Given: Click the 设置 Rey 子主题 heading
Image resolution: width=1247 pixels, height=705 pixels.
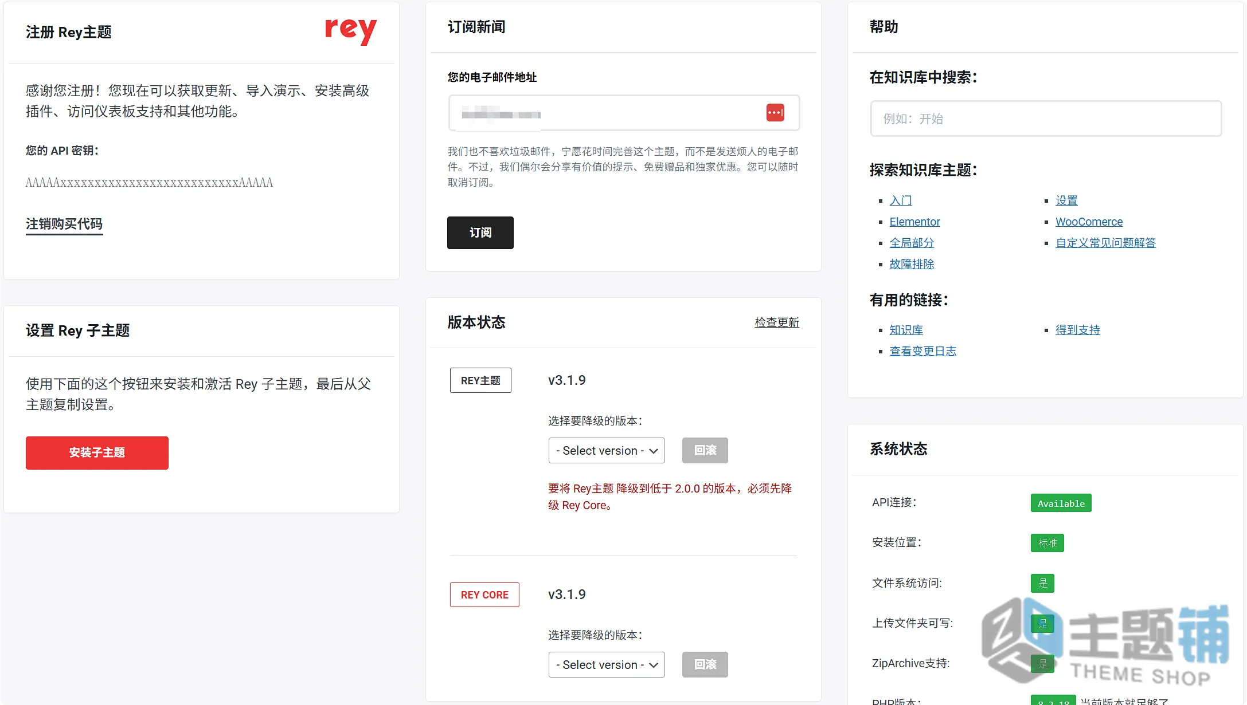Looking at the screenshot, I should pyautogui.click(x=77, y=330).
